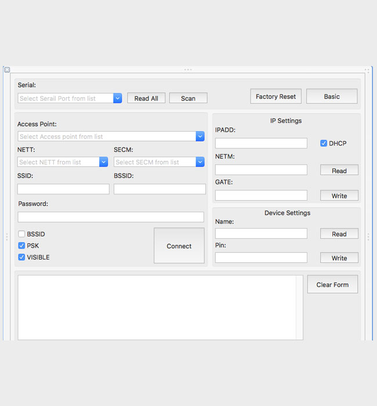This screenshot has width=377, height=406.
Task: Close the panel using the top-left X icon
Action: (7, 70)
